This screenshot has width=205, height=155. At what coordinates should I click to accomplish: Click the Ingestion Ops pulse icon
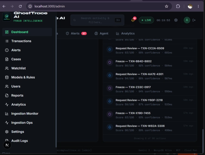pos(7,123)
